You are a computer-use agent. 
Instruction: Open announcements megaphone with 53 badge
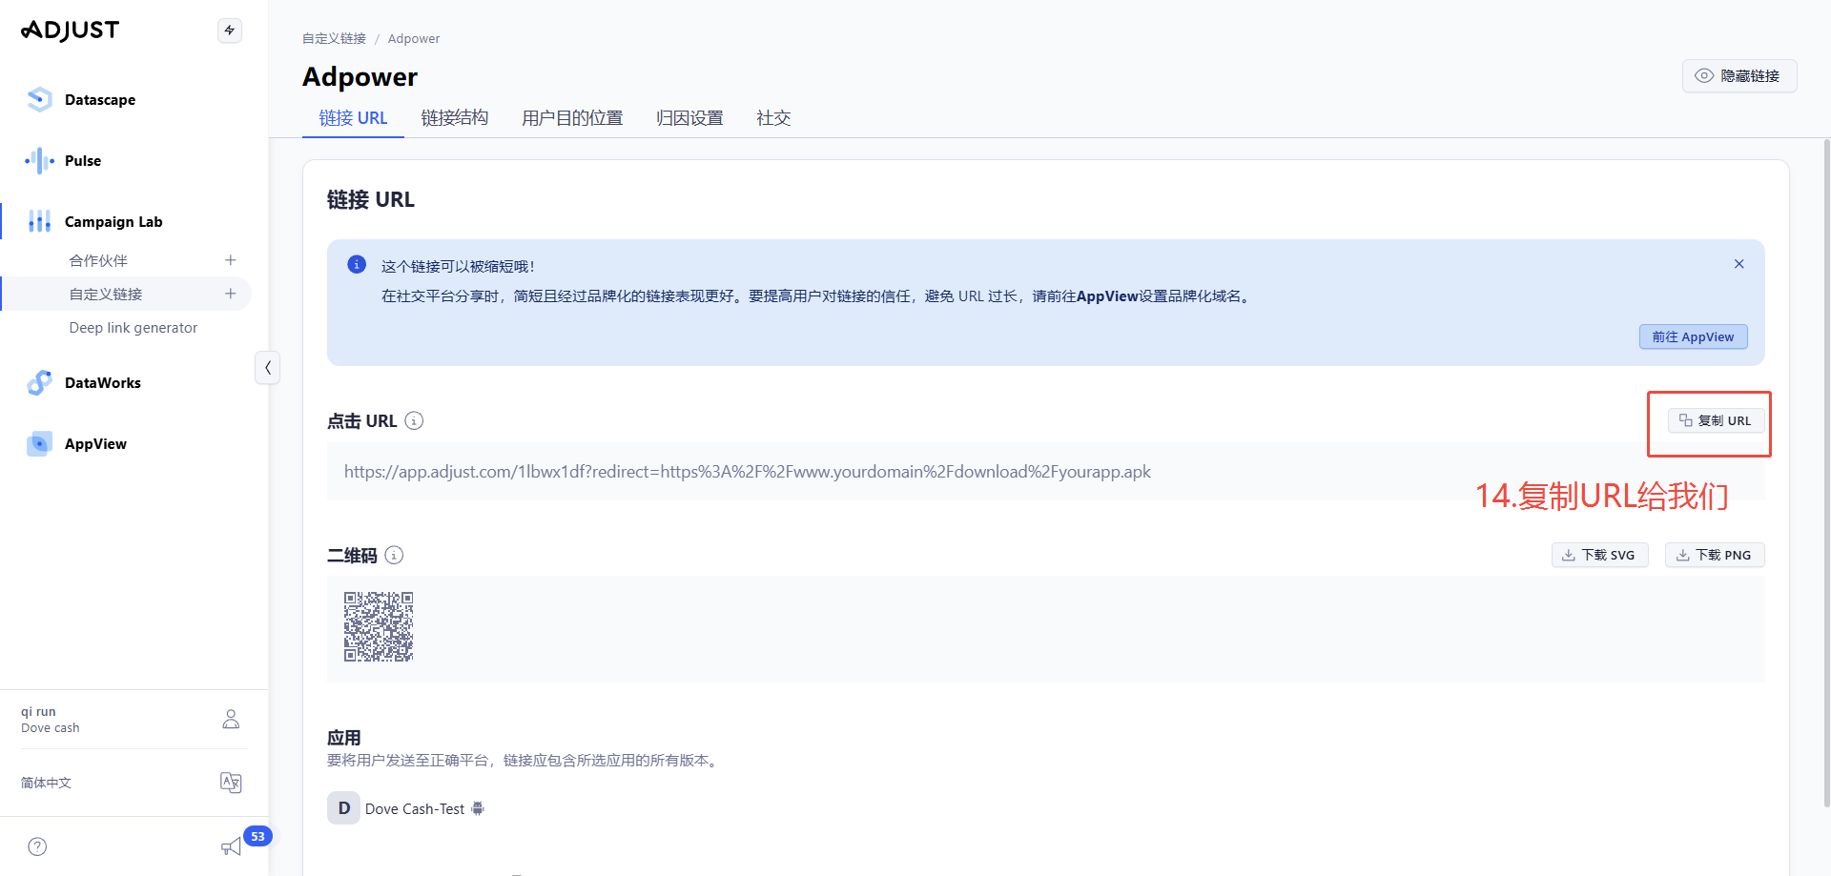click(x=232, y=846)
